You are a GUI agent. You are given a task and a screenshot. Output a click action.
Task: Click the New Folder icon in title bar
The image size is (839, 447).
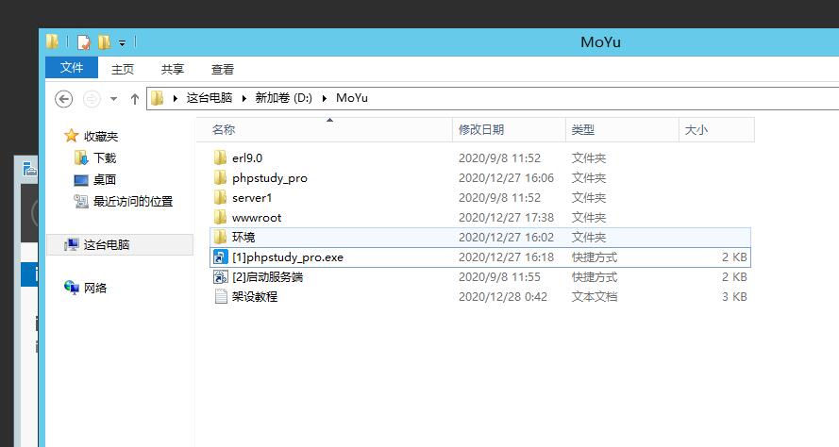click(x=104, y=42)
